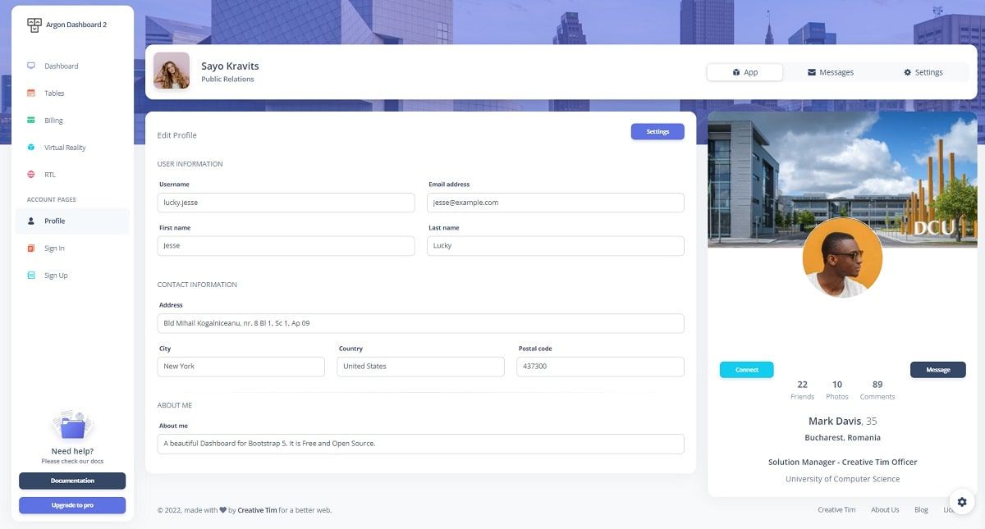Click the Virtual Reality sidebar icon

click(x=31, y=147)
